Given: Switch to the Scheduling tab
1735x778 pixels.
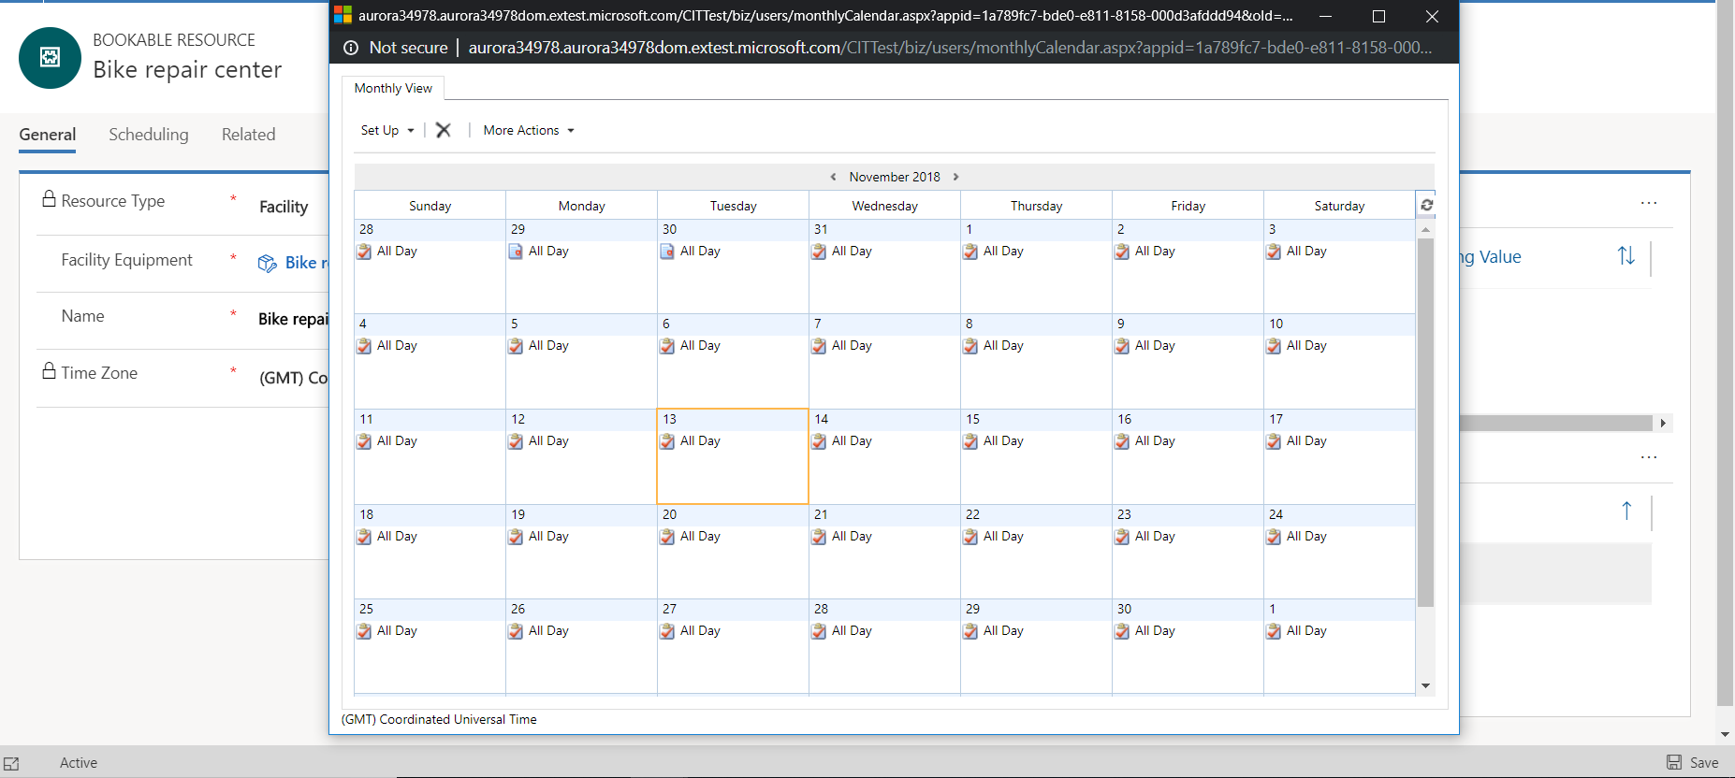Looking at the screenshot, I should click(148, 135).
